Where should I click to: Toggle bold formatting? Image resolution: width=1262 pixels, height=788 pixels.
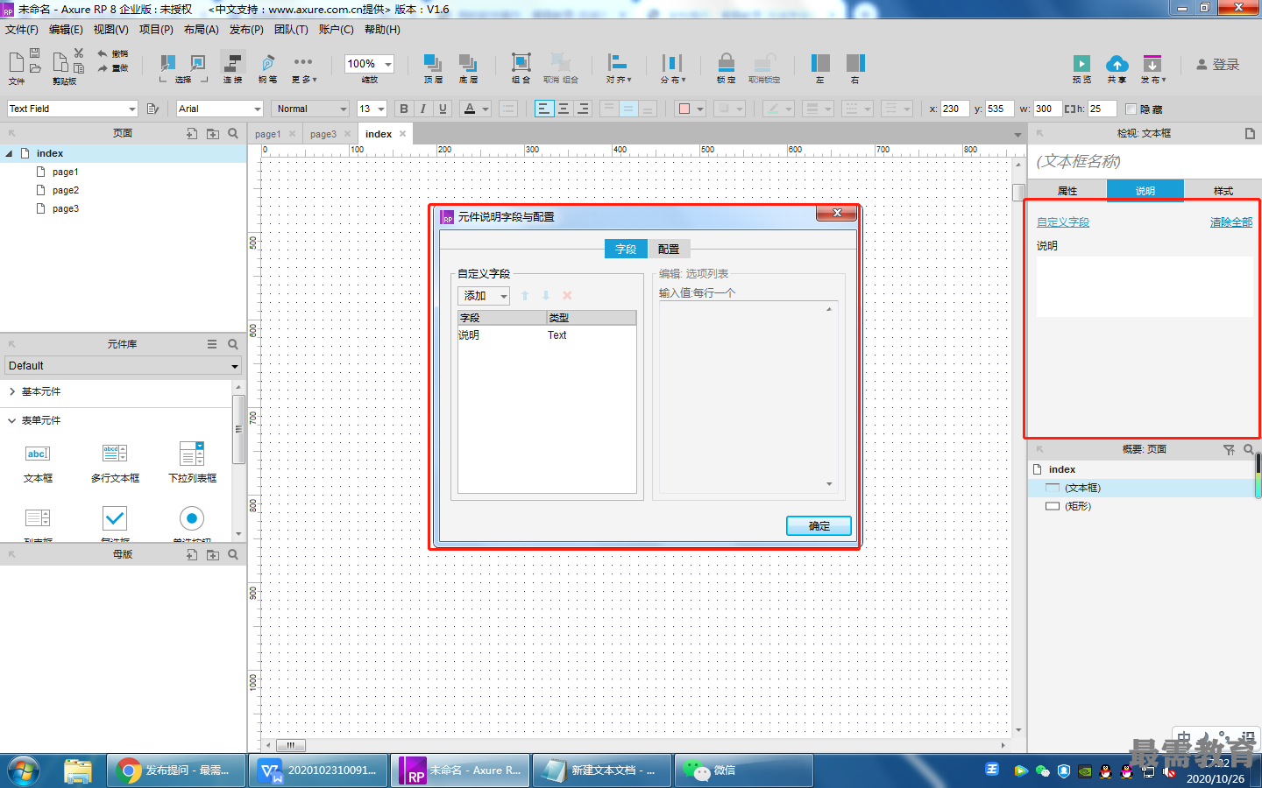coord(404,109)
